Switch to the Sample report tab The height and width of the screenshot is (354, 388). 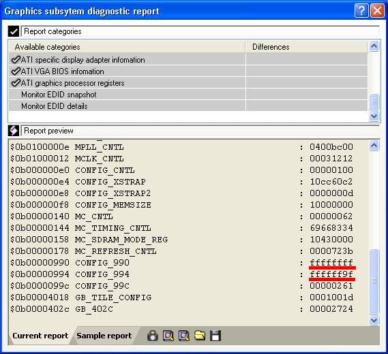pyautogui.click(x=104, y=336)
